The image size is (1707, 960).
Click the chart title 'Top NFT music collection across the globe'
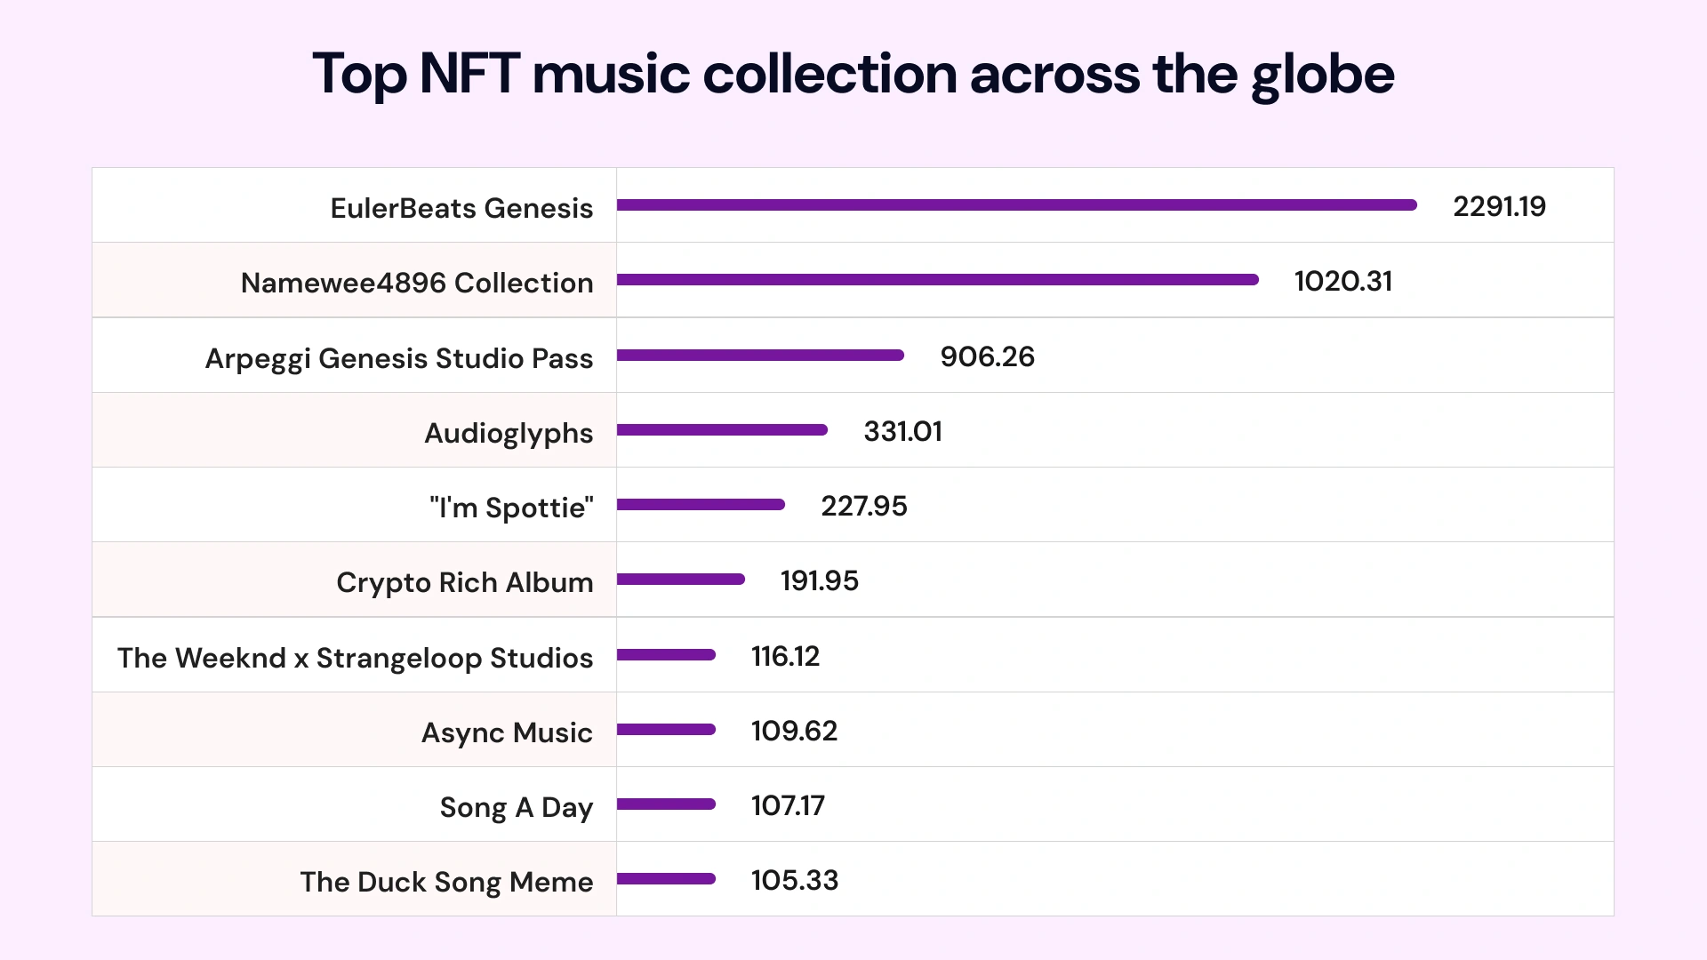(x=852, y=76)
